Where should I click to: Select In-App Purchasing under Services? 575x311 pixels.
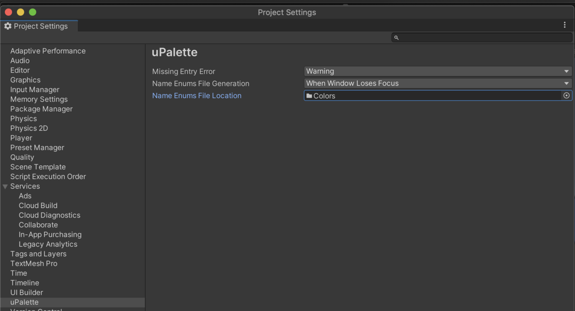tap(50, 235)
